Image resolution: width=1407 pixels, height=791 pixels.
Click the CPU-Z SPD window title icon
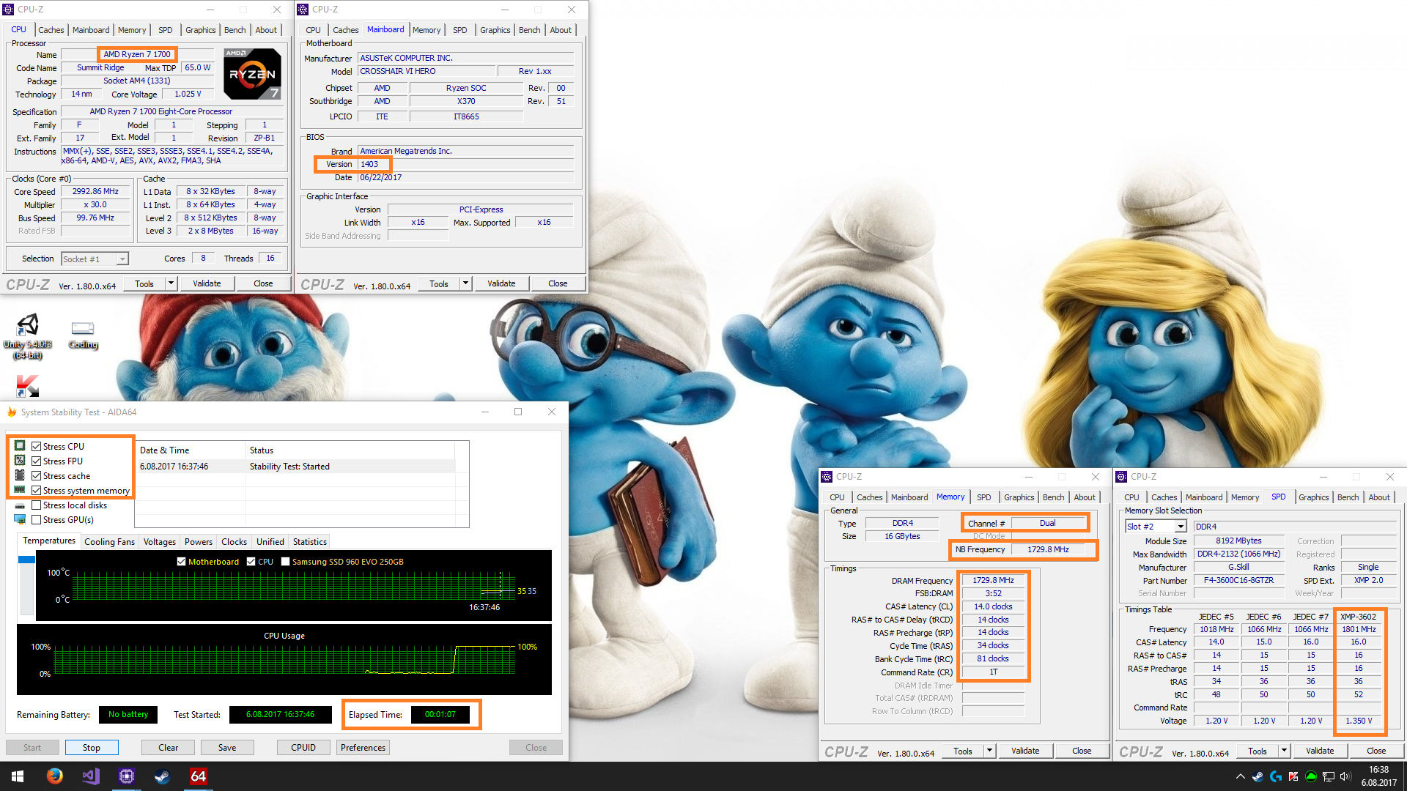pos(1121,477)
